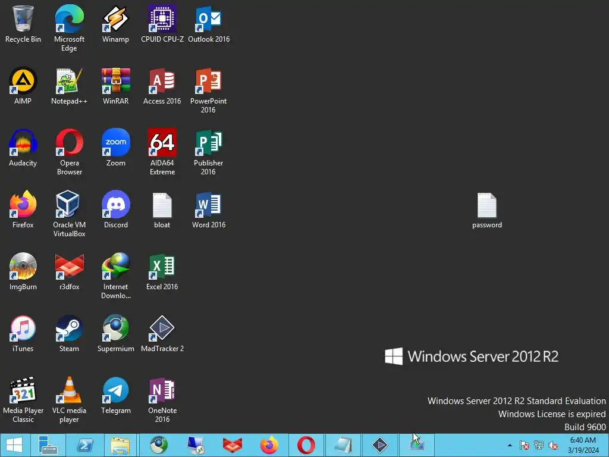This screenshot has height=457, width=609.
Task: Launch PowerShell from the taskbar
Action: (x=84, y=445)
